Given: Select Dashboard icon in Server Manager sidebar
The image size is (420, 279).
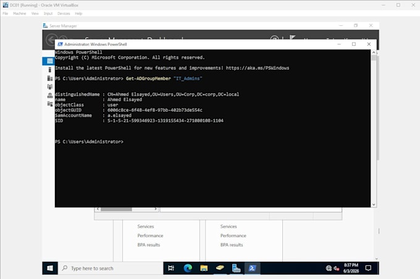Looking at the screenshot, I should click(50, 61).
